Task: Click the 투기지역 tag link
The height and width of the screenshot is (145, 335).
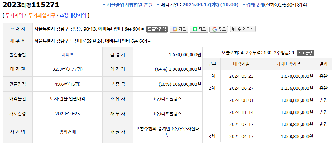Action: click(x=14, y=15)
